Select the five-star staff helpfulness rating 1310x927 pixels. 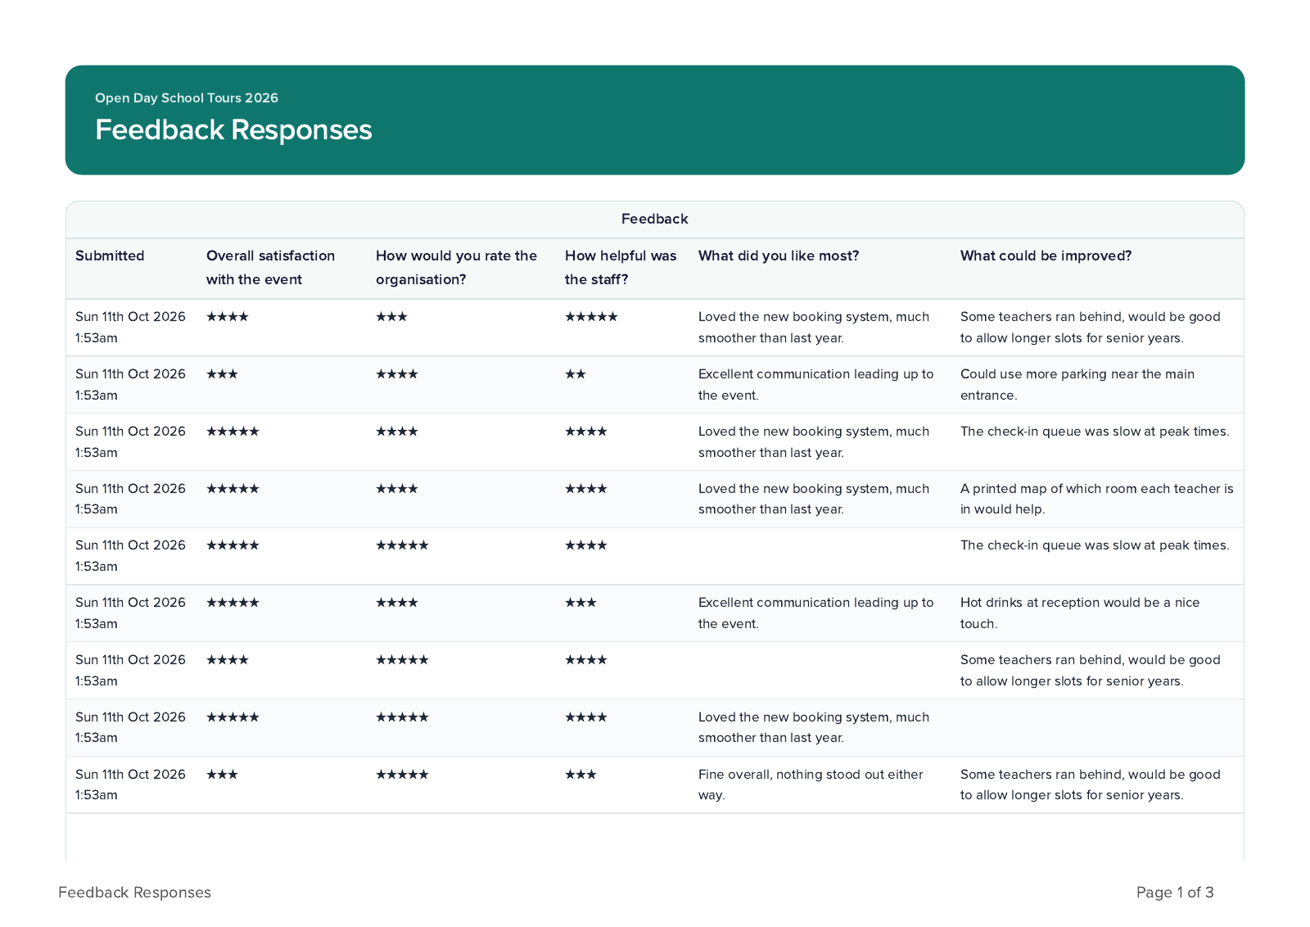pos(591,317)
